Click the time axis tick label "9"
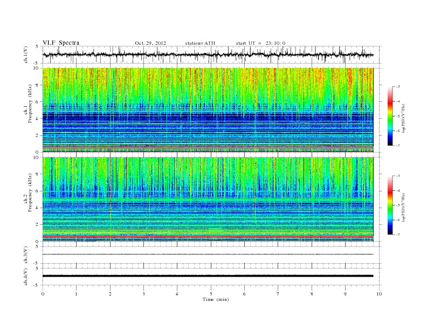 [x=345, y=294]
